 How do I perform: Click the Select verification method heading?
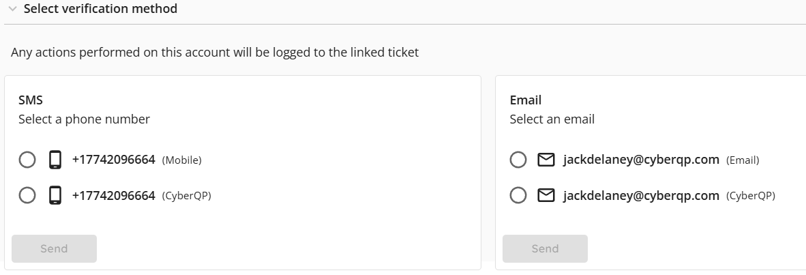[x=100, y=9]
